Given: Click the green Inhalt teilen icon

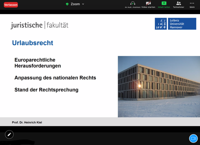Looking at the screenshot, I should pyautogui.click(x=164, y=3).
